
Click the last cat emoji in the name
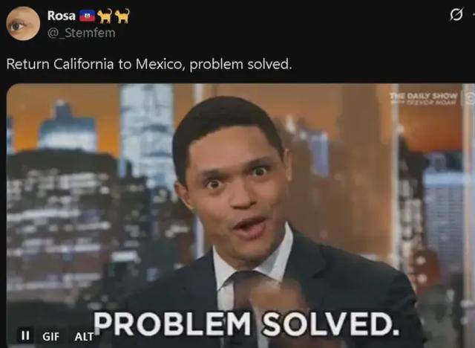[122, 16]
